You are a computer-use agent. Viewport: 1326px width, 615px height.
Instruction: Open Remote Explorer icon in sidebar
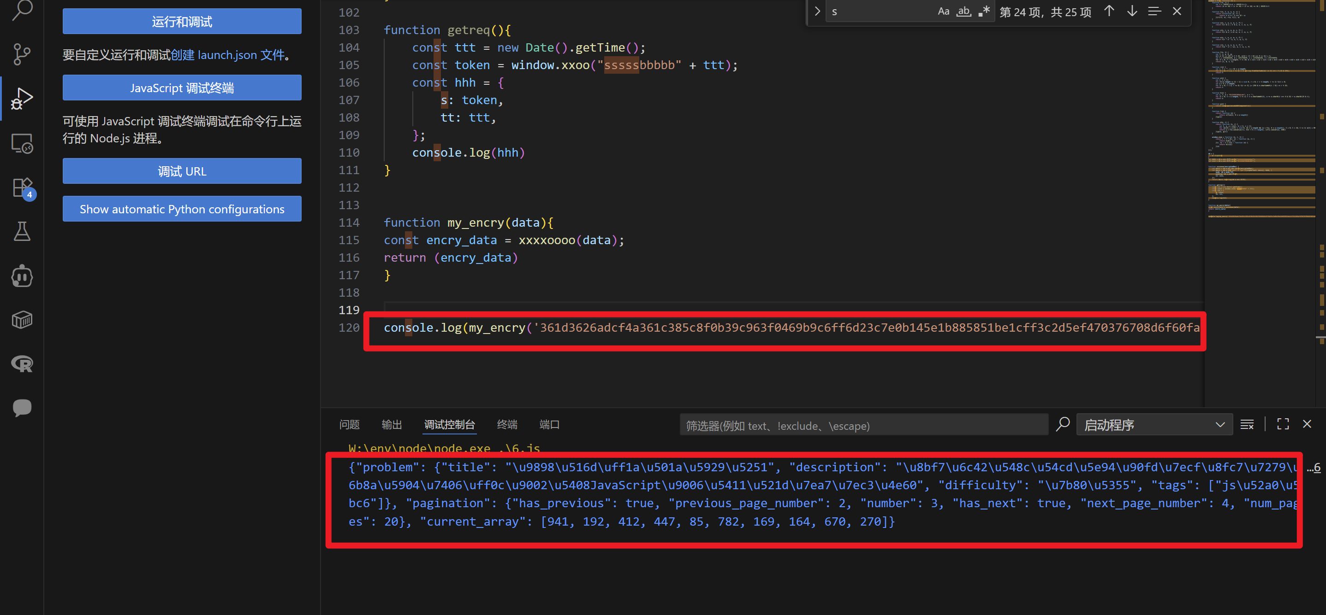coord(22,143)
